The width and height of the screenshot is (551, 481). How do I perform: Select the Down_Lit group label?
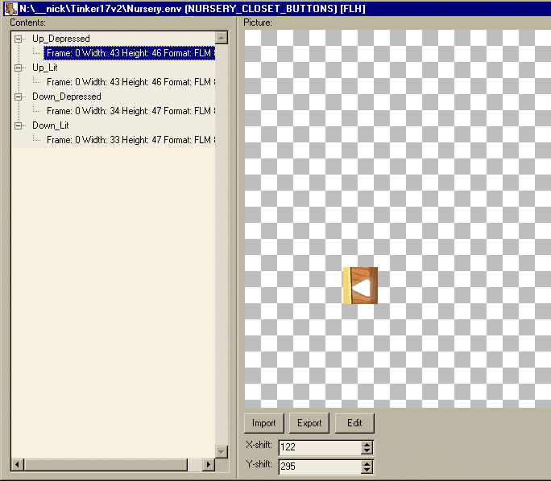pyautogui.click(x=50, y=125)
